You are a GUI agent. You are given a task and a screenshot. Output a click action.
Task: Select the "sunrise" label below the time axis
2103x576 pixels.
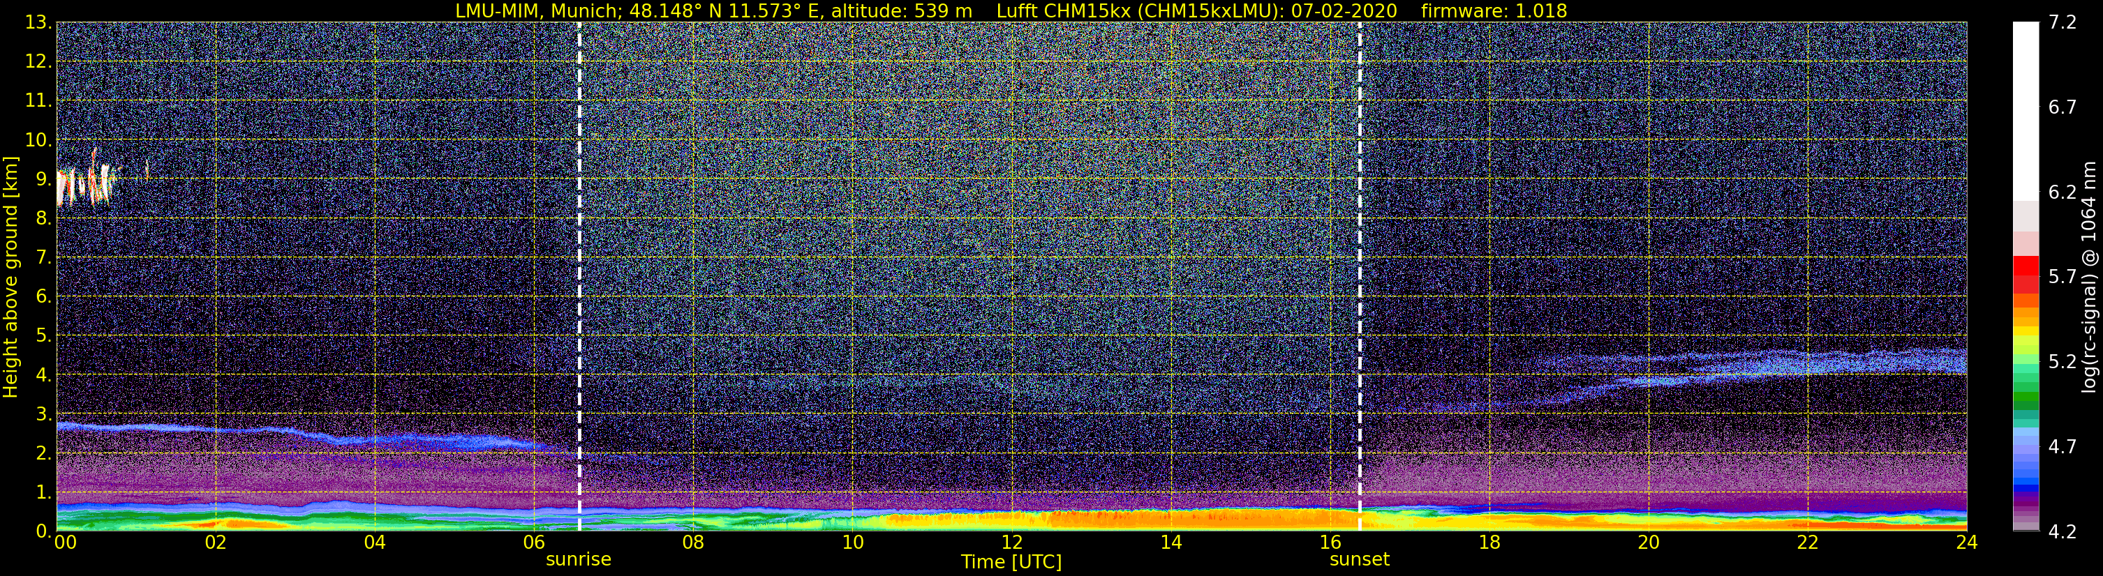[578, 560]
